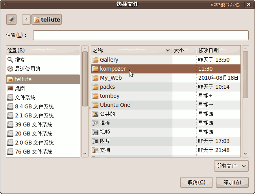255x194 pixels.
Task: Click 星期一 in the Ubuntu One row
Action: tap(206, 105)
